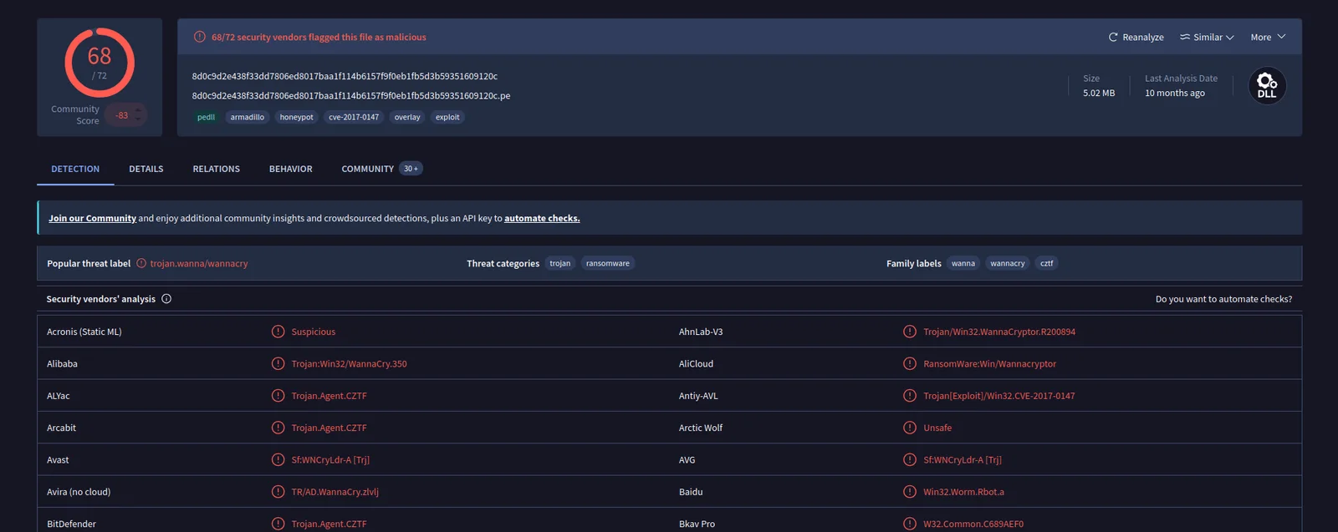1338x532 pixels.
Task: Click the overlay tag
Action: pos(407,117)
